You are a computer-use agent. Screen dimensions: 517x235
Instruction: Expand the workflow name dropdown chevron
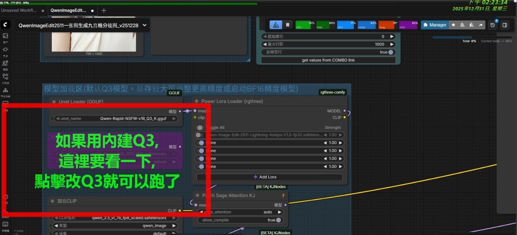(x=144, y=25)
